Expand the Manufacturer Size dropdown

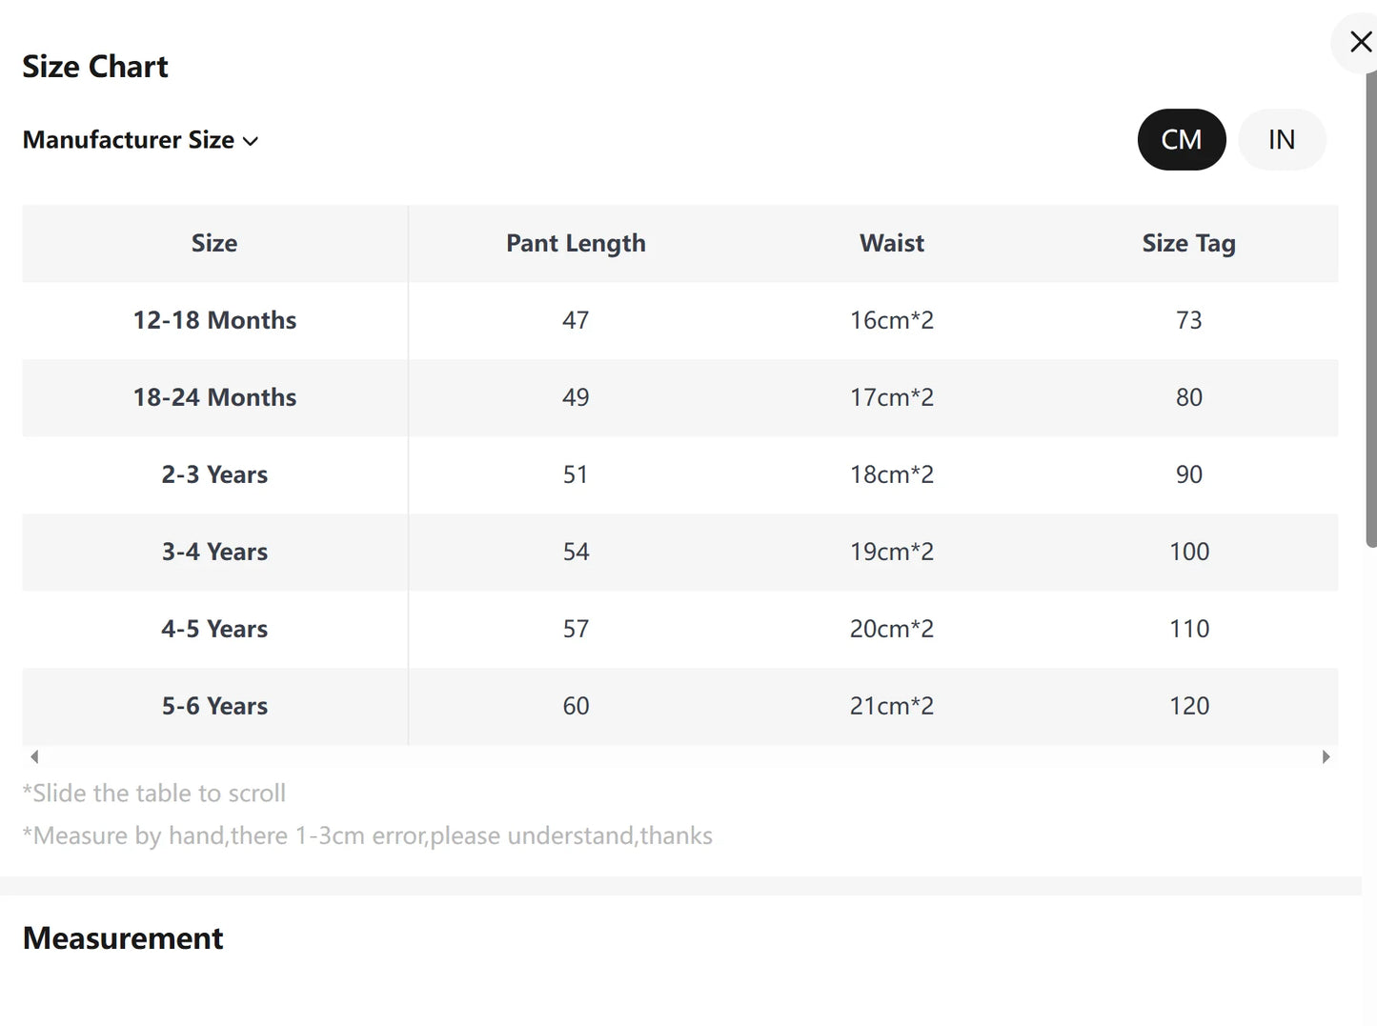(140, 140)
